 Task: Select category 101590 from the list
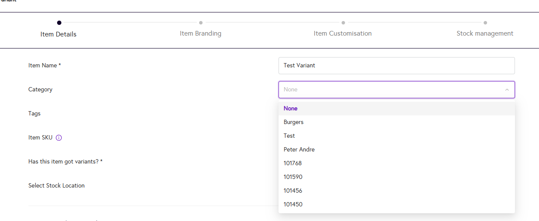pyautogui.click(x=293, y=177)
